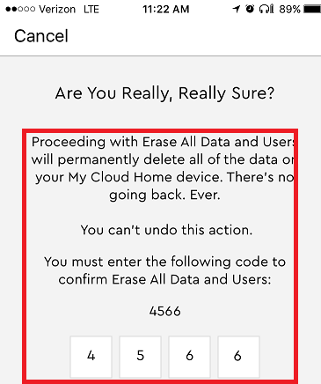Click the Verizon carrier label
Image resolution: width=321 pixels, height=384 pixels.
(57, 10)
